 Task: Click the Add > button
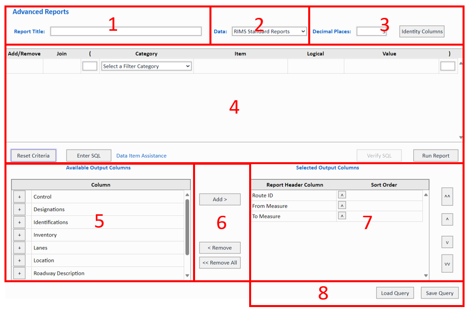220,199
